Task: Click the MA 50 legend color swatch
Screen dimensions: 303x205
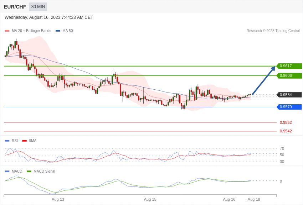Action: click(x=58, y=31)
